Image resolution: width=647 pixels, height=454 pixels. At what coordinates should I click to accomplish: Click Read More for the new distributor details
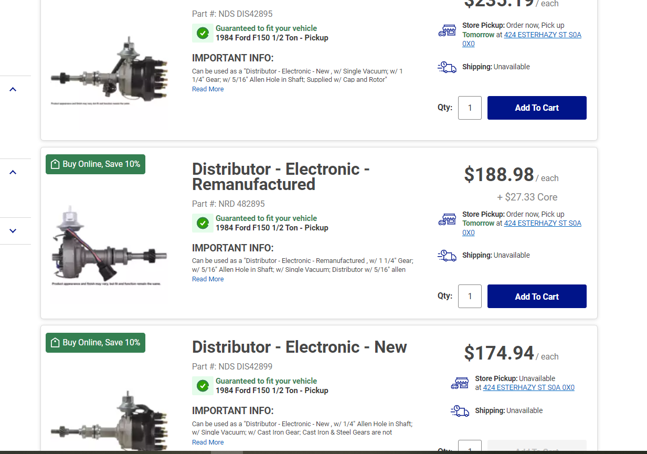[x=207, y=442]
